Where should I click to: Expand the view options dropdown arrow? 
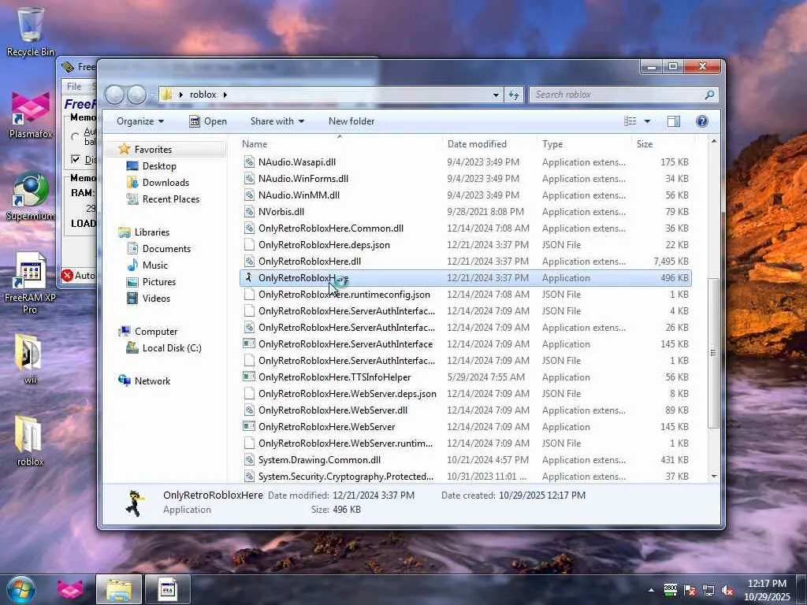point(648,121)
